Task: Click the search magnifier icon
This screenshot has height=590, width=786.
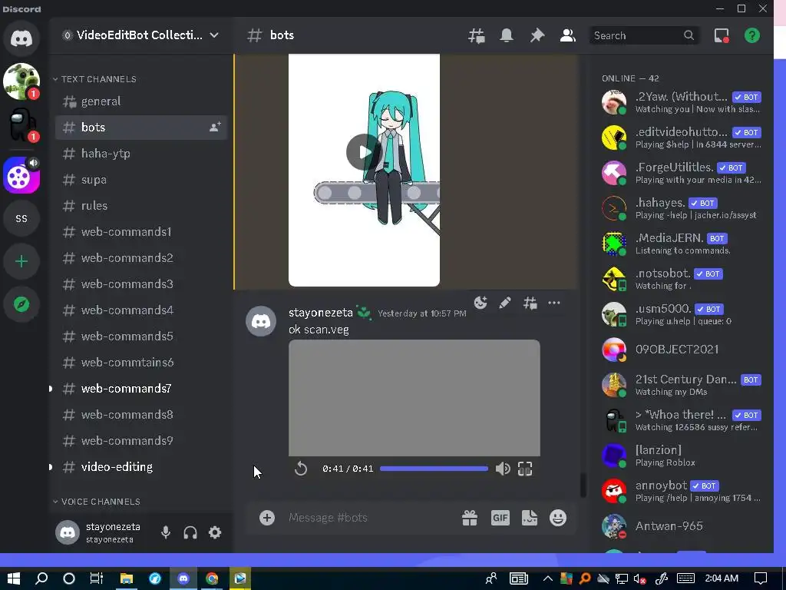Action: (x=689, y=35)
